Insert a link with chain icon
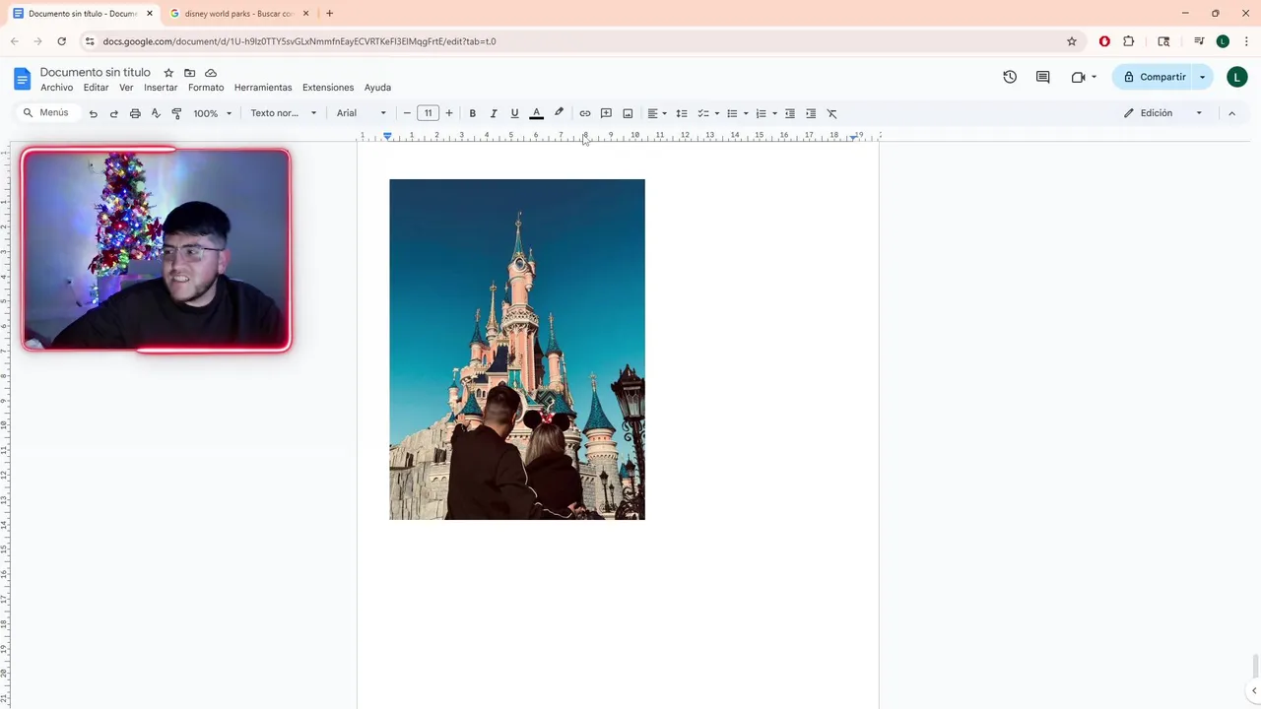The height and width of the screenshot is (709, 1261). click(584, 113)
